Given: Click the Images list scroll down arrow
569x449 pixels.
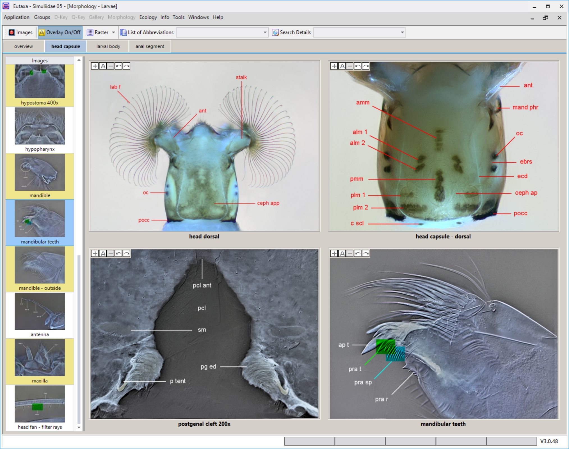Looking at the screenshot, I should point(79,427).
